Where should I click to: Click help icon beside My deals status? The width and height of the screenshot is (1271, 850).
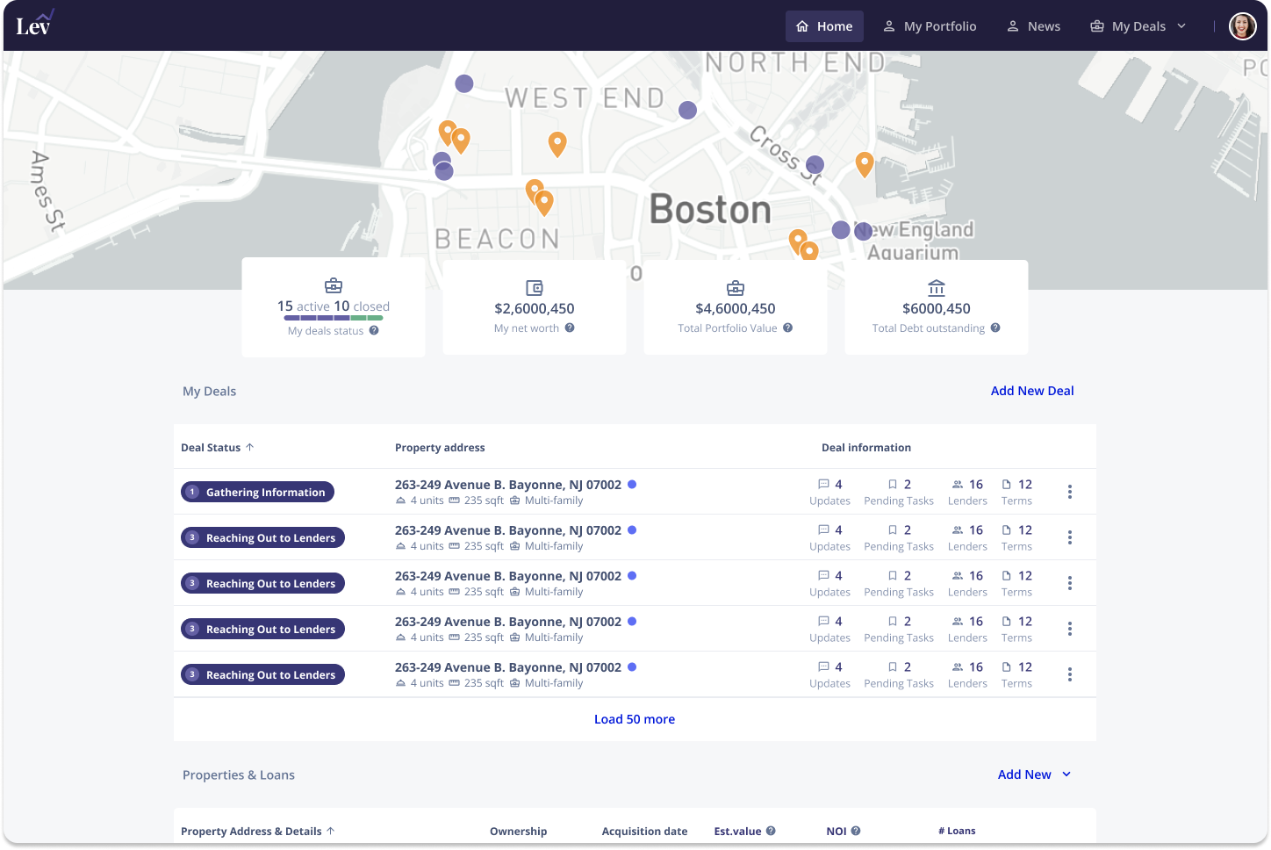click(374, 331)
